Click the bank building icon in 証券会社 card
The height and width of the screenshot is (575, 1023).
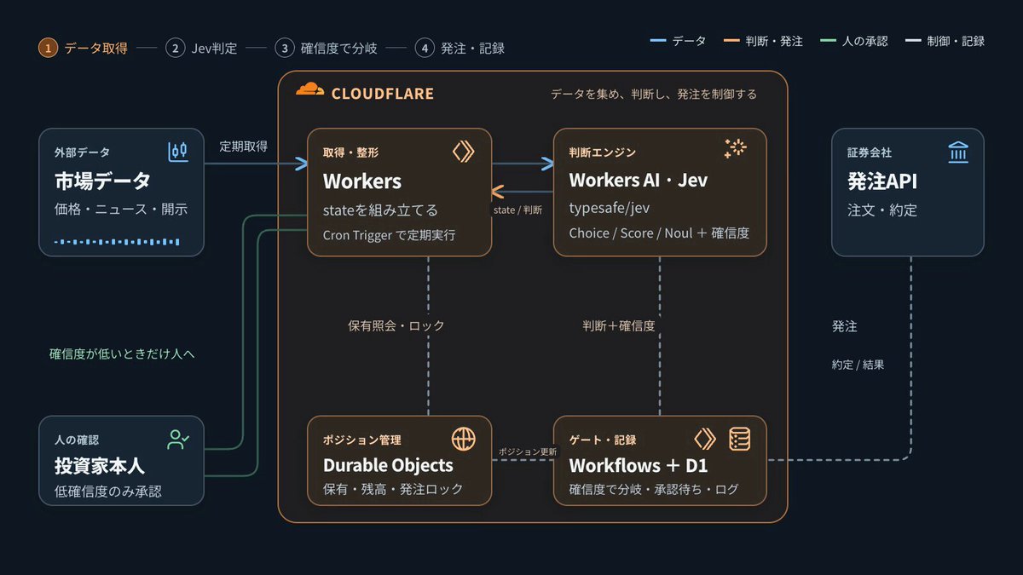pos(958,152)
